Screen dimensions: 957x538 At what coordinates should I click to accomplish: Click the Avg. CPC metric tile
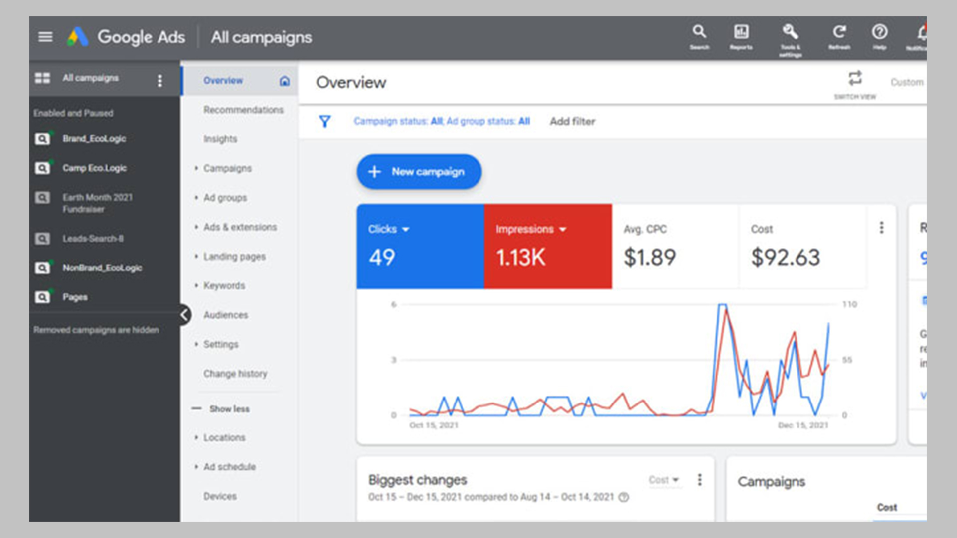pyautogui.click(x=675, y=247)
